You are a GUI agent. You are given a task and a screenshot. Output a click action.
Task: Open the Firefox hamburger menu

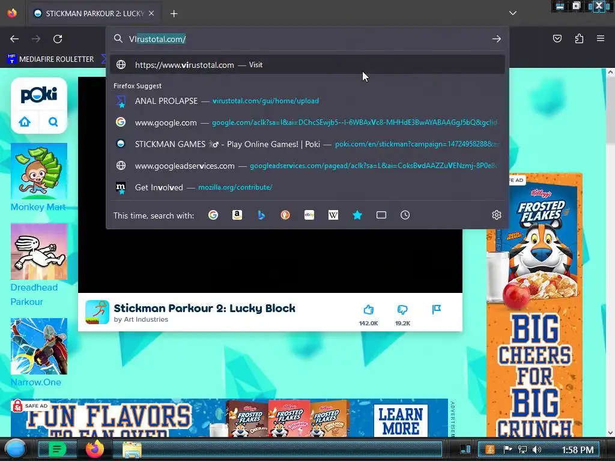click(x=601, y=38)
